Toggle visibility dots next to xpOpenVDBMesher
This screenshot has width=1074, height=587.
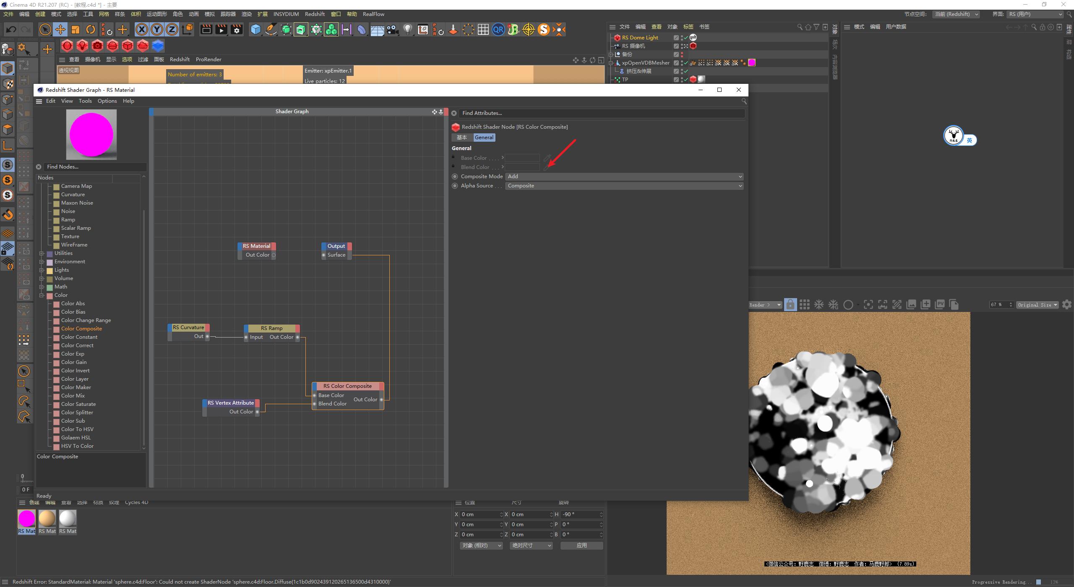pos(682,63)
